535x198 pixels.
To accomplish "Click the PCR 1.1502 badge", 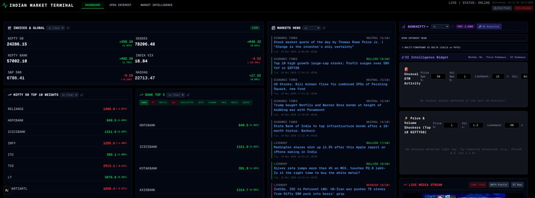I will pyautogui.click(x=465, y=26).
